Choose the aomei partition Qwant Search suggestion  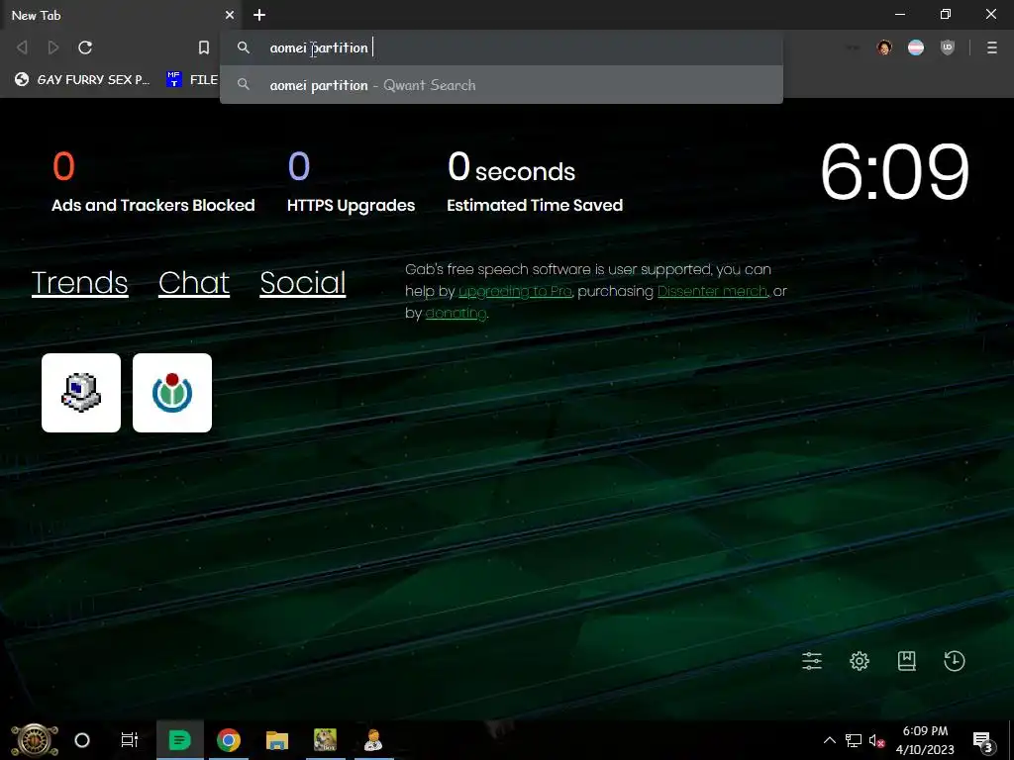click(x=501, y=85)
